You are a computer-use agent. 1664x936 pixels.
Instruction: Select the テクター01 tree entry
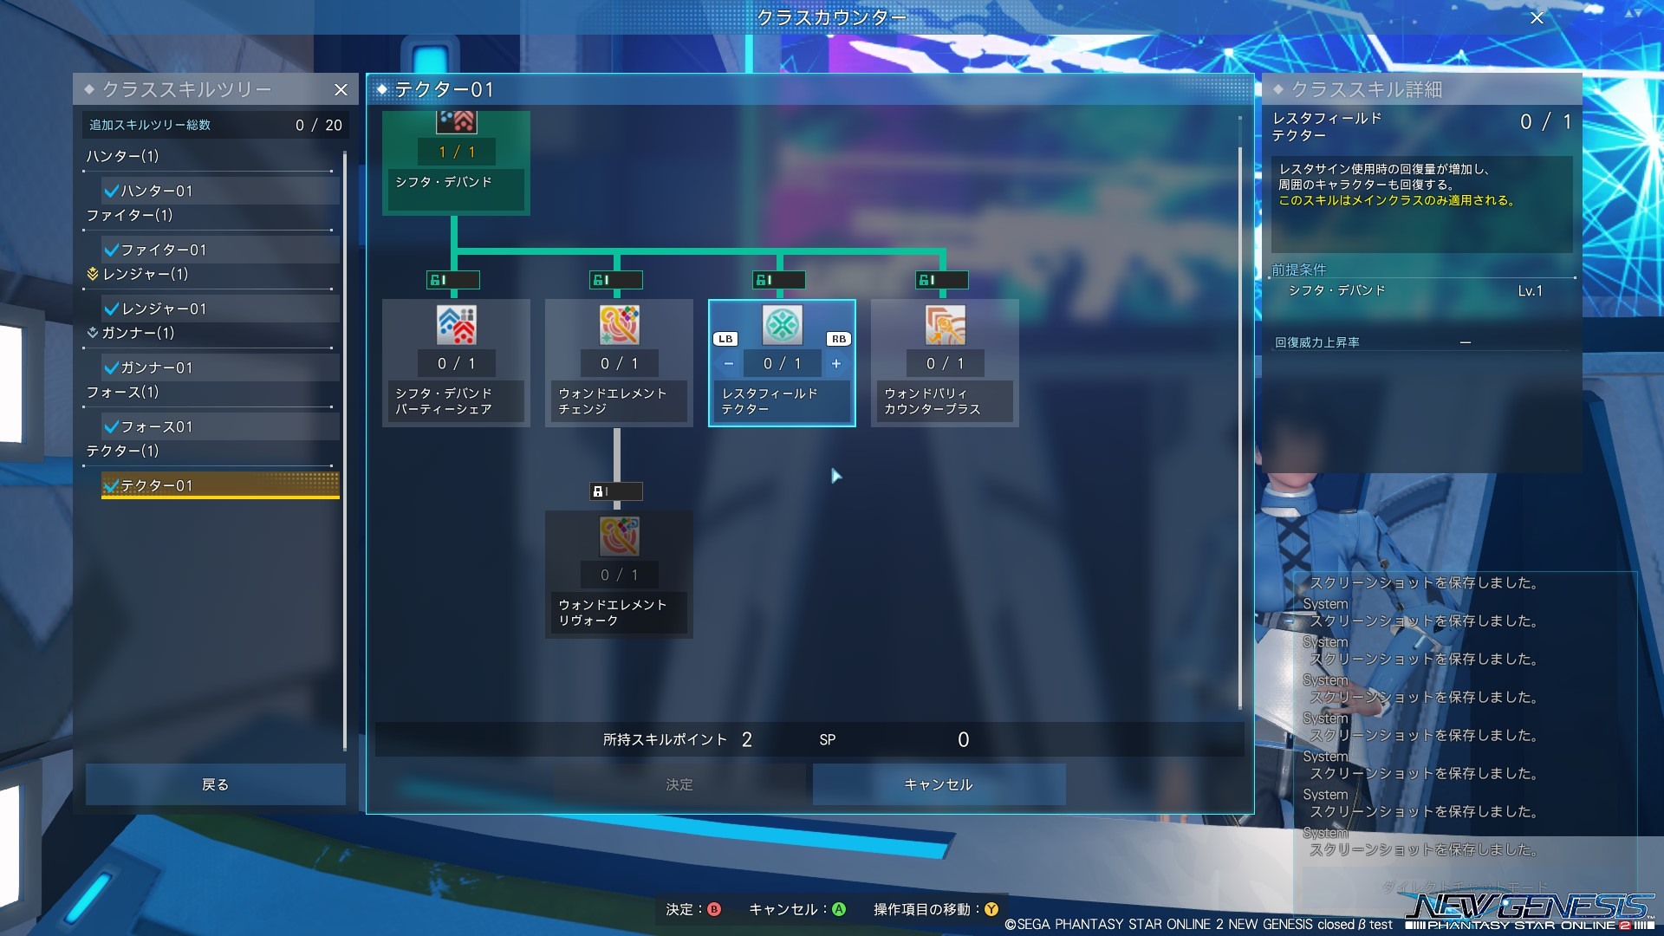(221, 485)
